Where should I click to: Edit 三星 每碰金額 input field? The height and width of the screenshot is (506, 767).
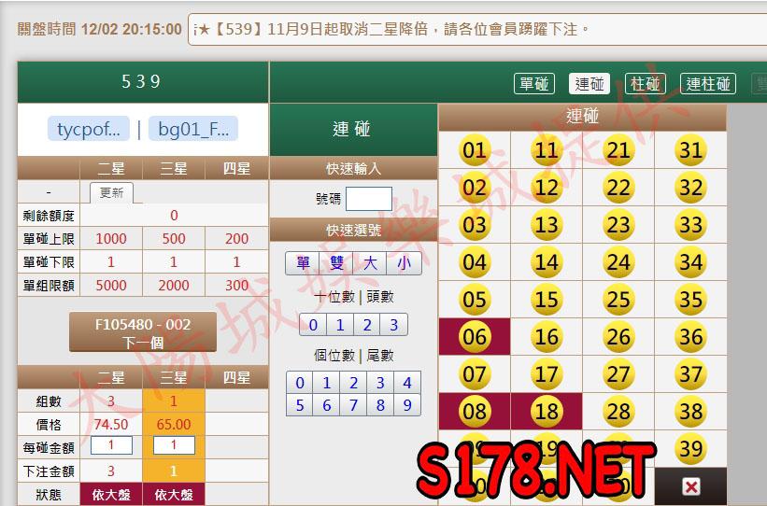click(174, 445)
